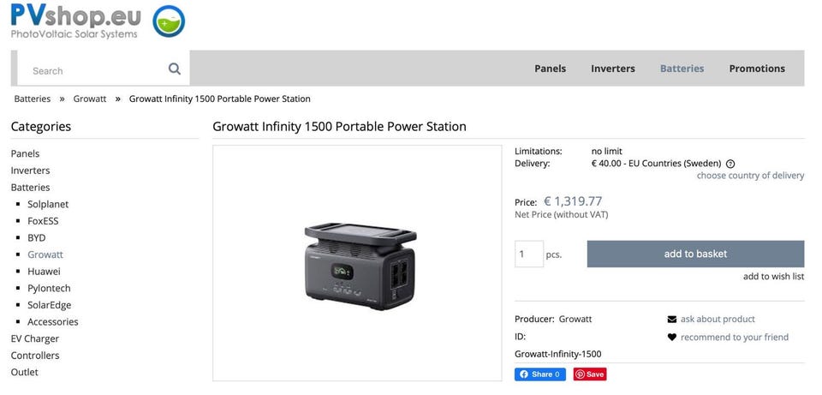The image size is (822, 395).
Task: Open the Inverters menu
Action: [x=613, y=69]
